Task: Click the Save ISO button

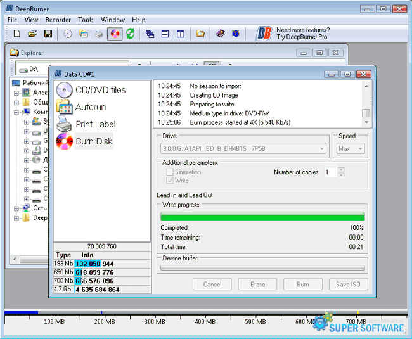Action: coord(349,284)
